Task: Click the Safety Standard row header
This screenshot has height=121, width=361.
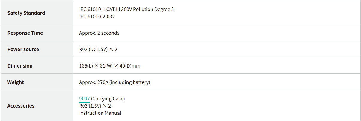Action: coord(26,13)
